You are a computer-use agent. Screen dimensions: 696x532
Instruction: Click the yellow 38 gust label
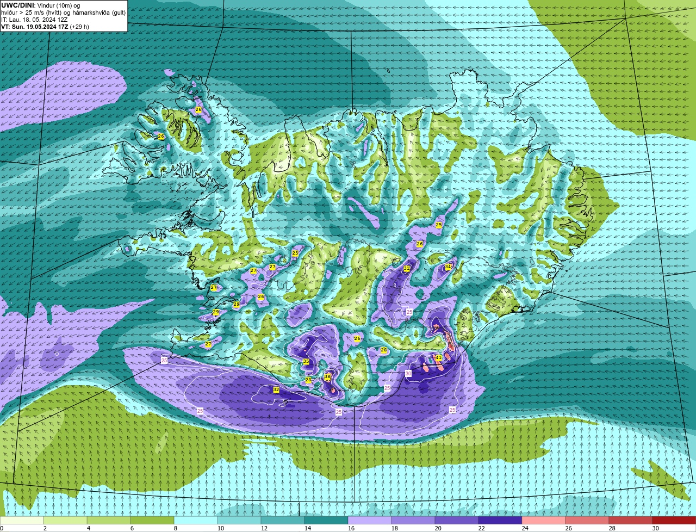327,376
